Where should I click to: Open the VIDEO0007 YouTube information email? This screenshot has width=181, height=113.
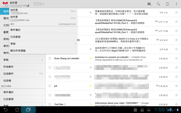pyautogui.click(x=122, y=104)
